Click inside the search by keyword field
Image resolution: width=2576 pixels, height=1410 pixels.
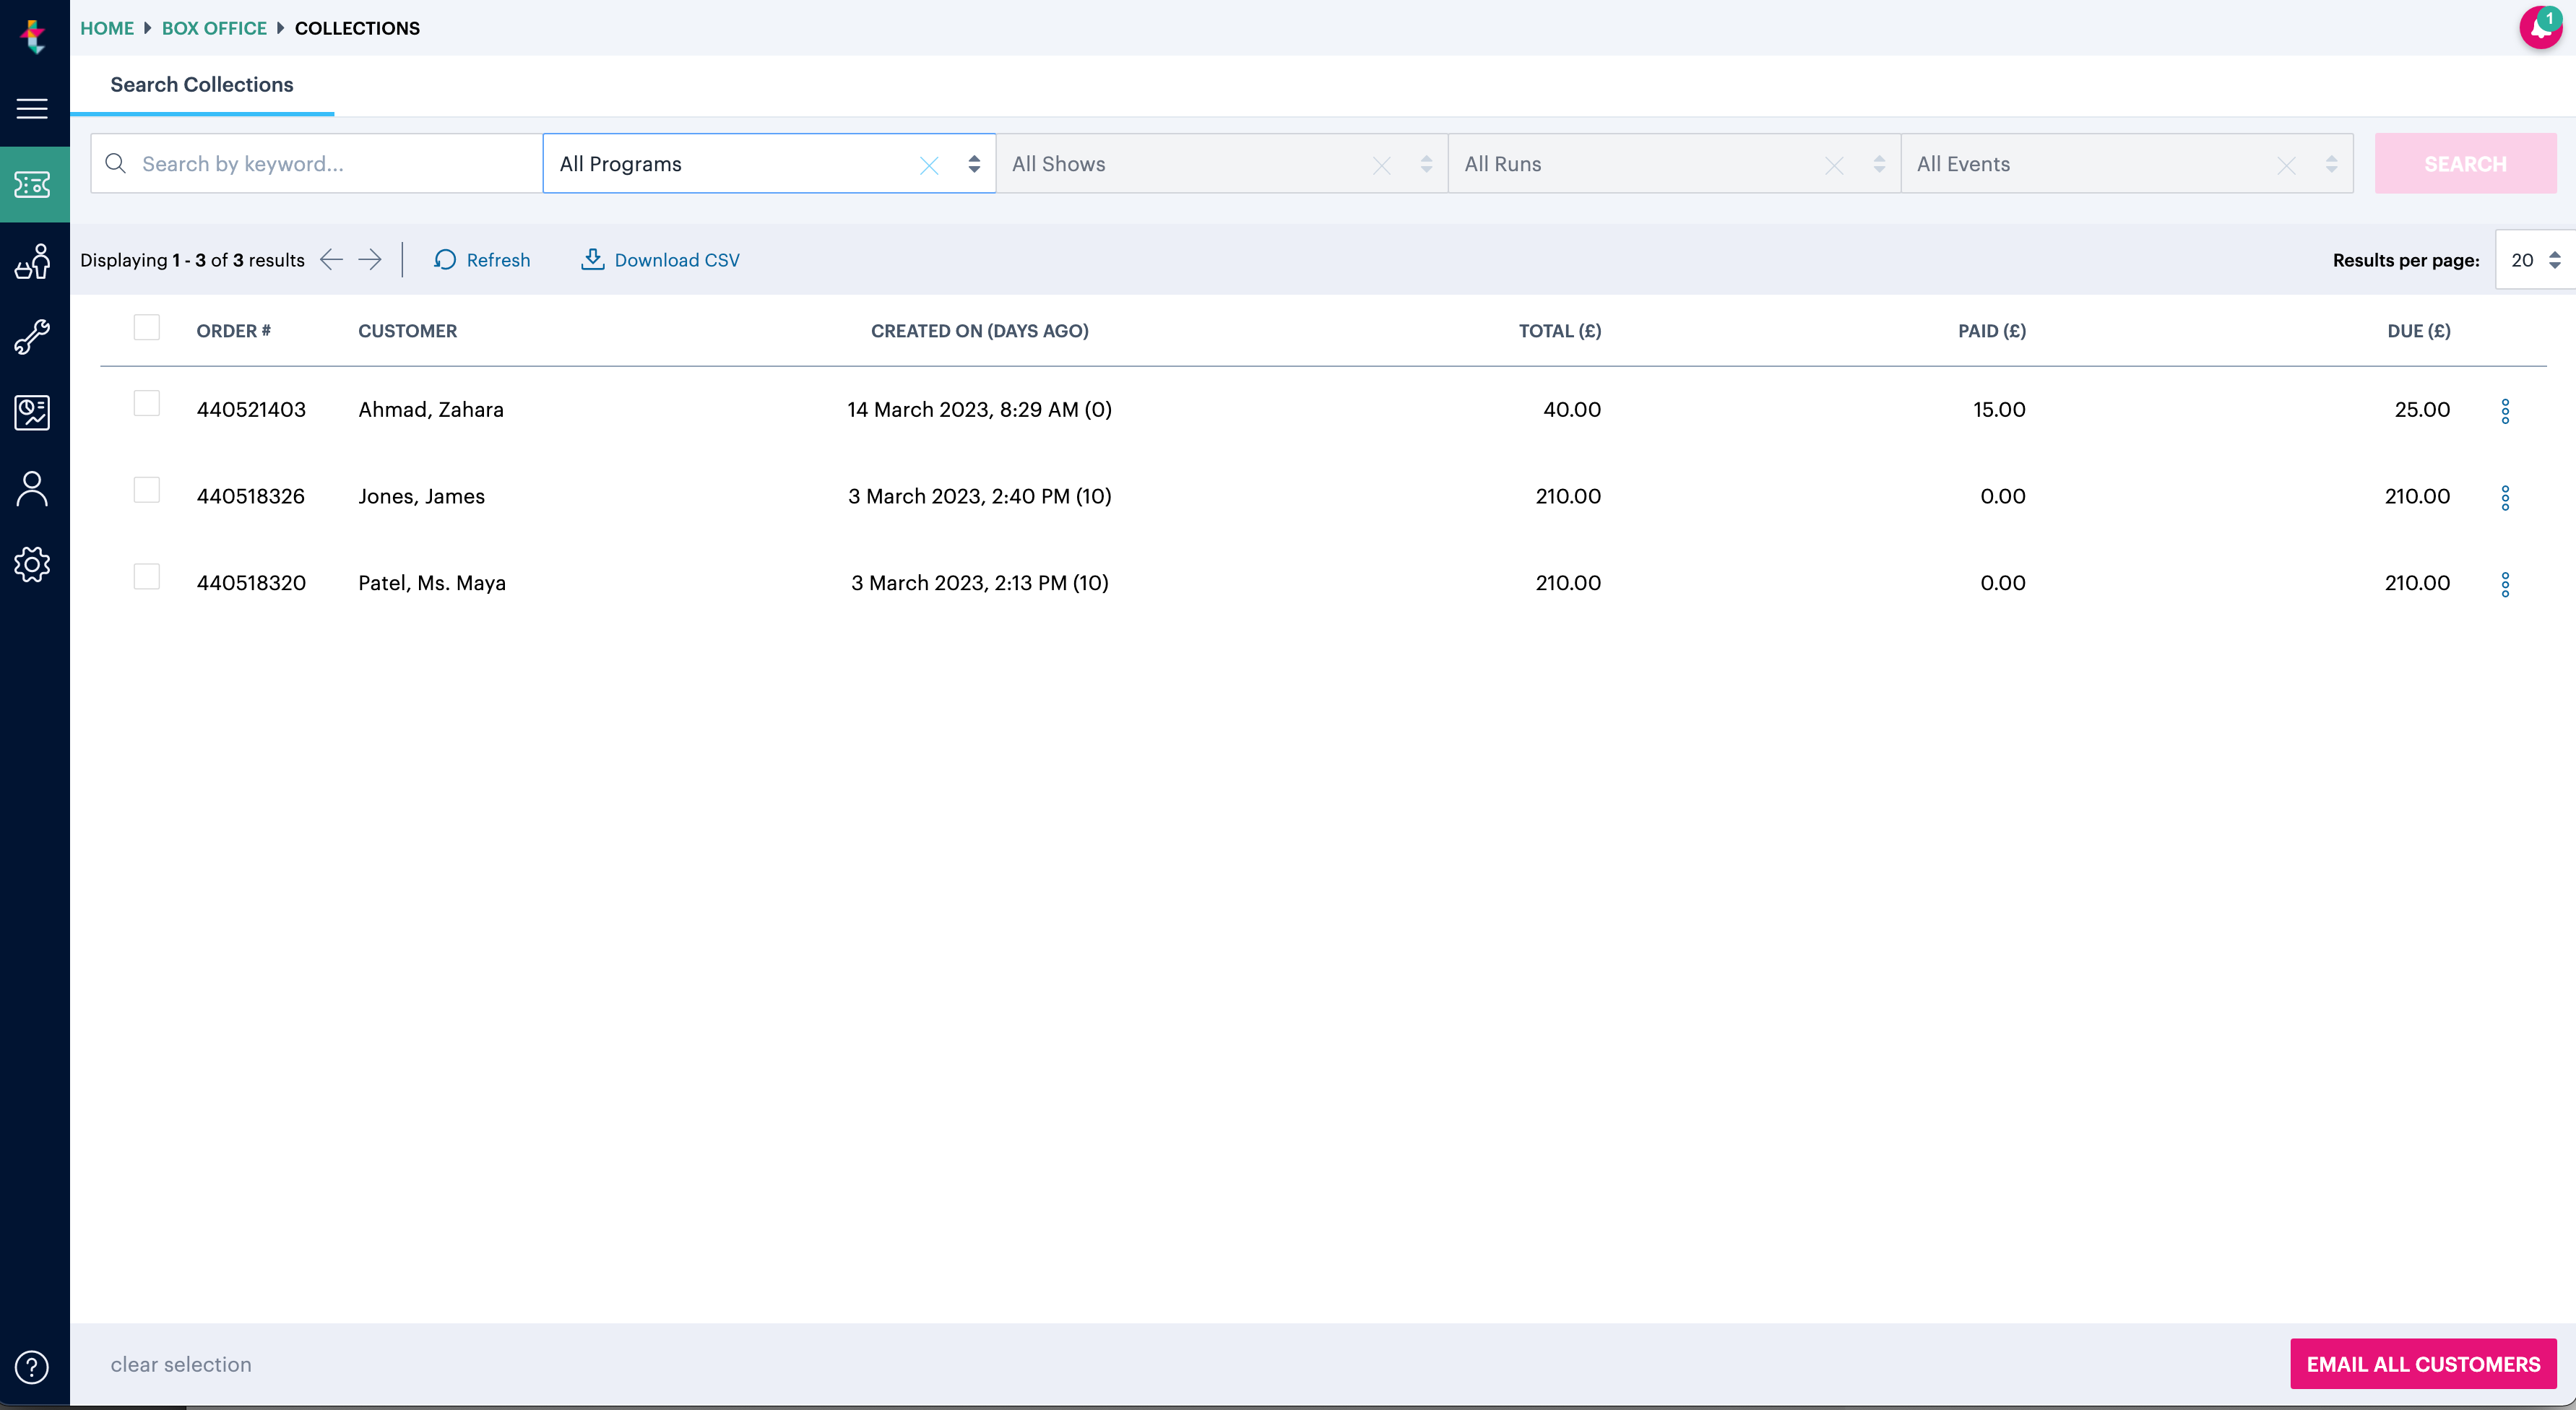310,163
